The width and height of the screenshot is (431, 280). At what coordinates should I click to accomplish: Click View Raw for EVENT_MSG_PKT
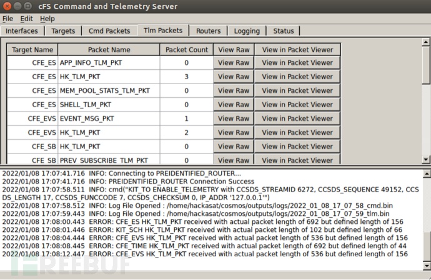pyautogui.click(x=234, y=118)
